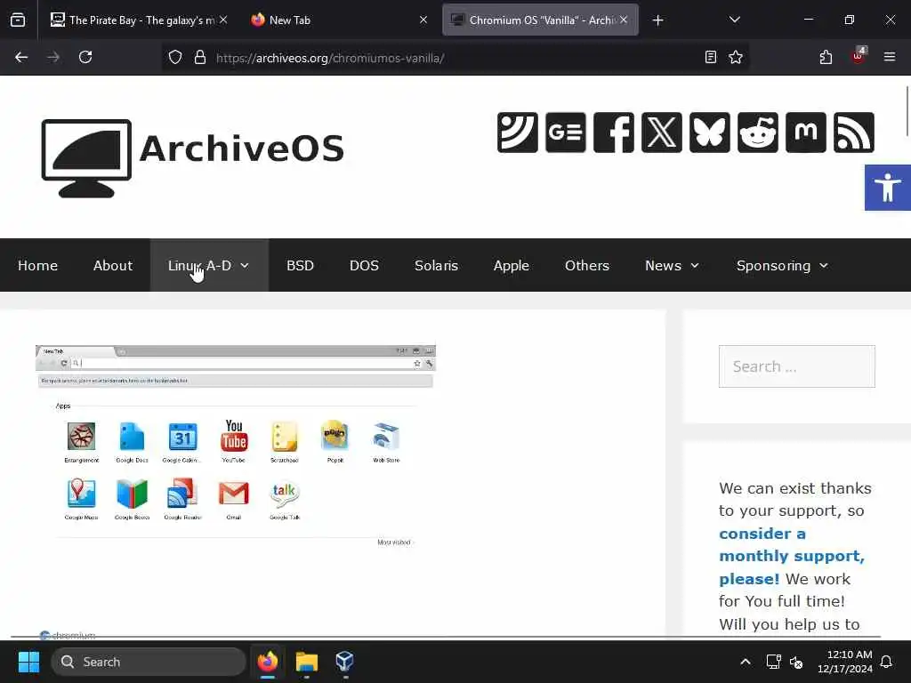Open the uBlock Origin extension icon

click(859, 56)
